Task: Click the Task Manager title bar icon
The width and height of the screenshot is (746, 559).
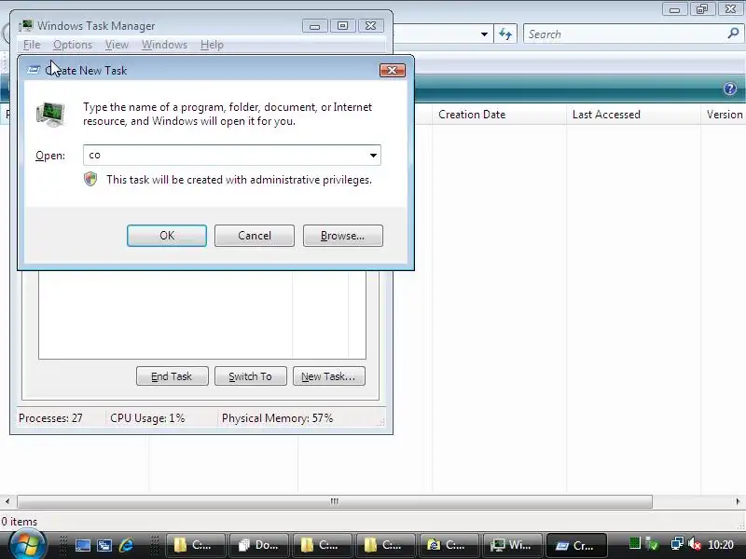Action: pyautogui.click(x=26, y=26)
